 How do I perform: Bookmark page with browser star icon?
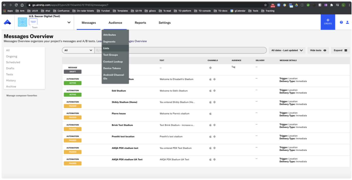tap(266, 5)
